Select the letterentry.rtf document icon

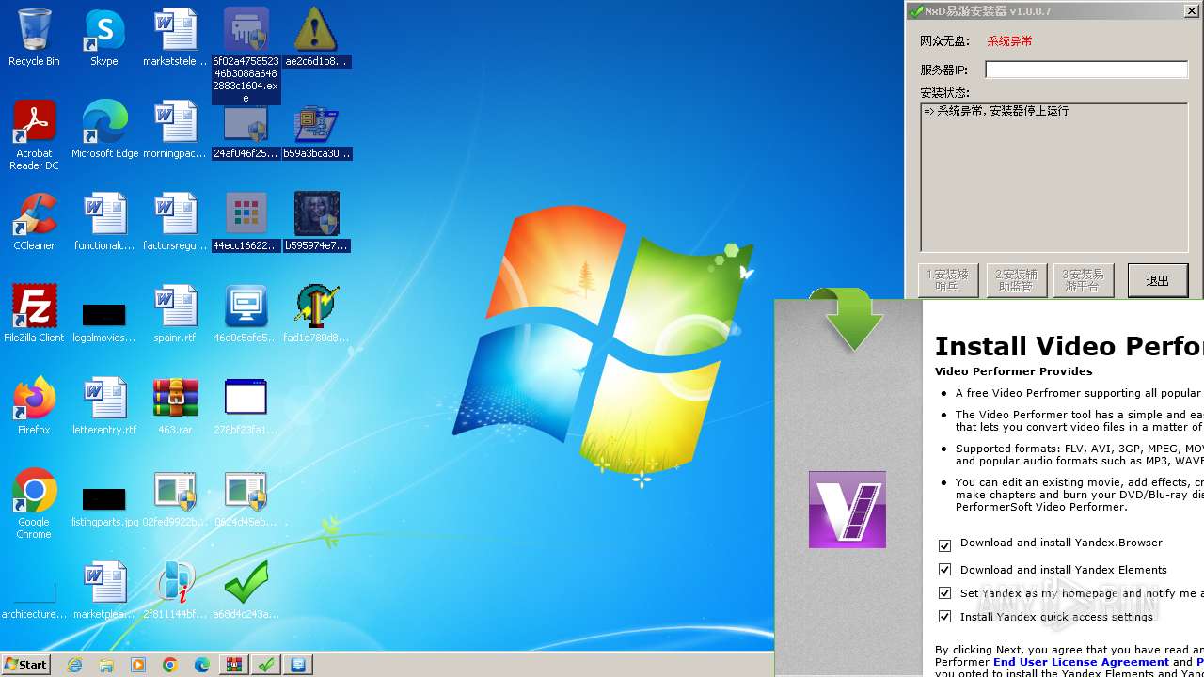[104, 406]
